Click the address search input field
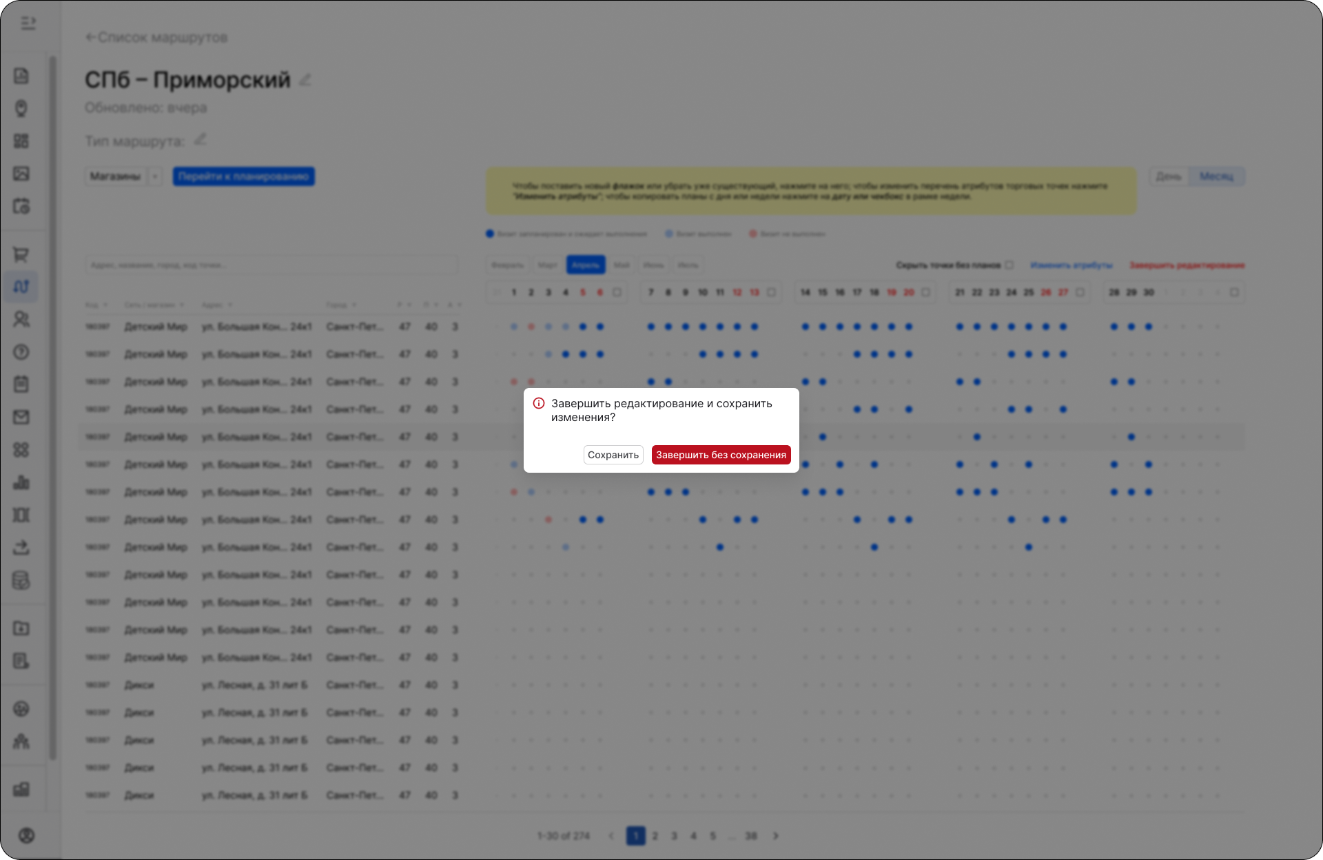The width and height of the screenshot is (1323, 860). pos(271,265)
